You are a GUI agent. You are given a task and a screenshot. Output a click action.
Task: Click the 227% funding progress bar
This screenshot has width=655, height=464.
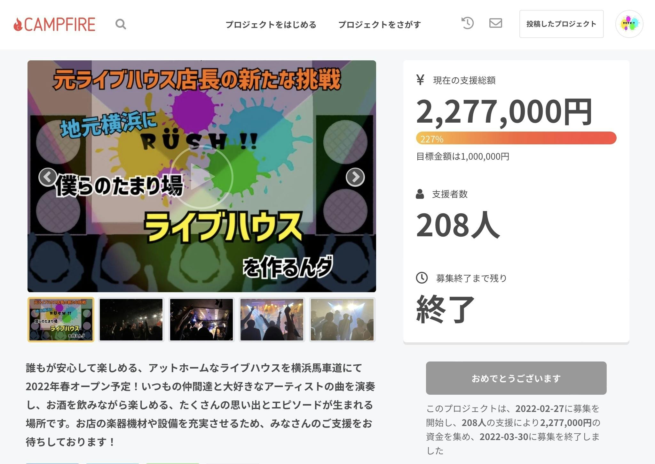[516, 138]
